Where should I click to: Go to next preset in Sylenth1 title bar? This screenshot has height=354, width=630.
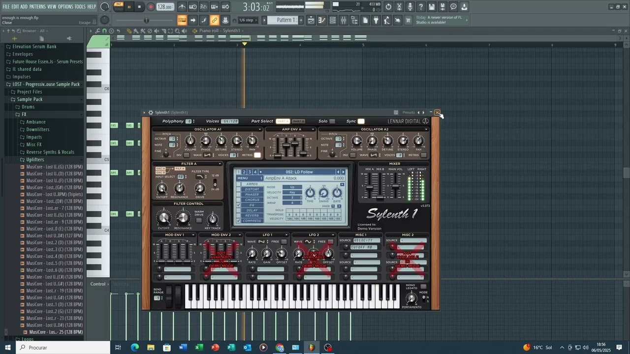tap(423, 113)
